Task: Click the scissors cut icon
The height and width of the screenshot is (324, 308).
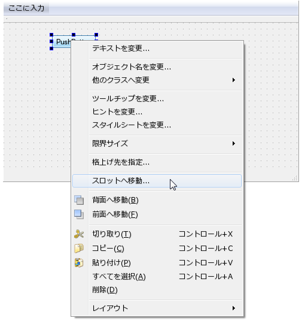Action: coord(79,234)
